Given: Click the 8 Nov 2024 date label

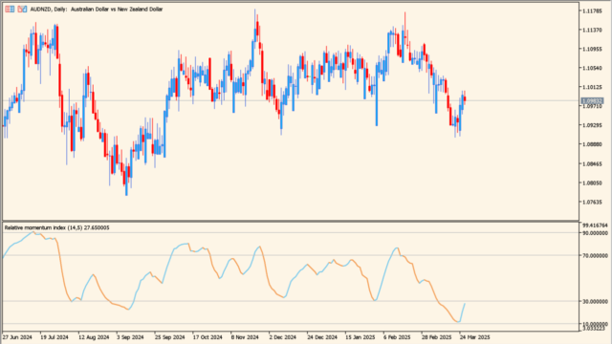Looking at the screenshot, I should (x=245, y=337).
